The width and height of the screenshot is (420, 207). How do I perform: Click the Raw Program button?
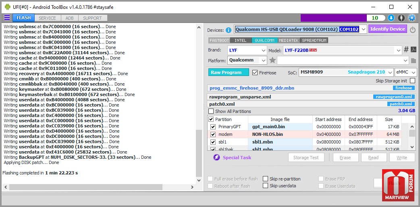pos(229,72)
